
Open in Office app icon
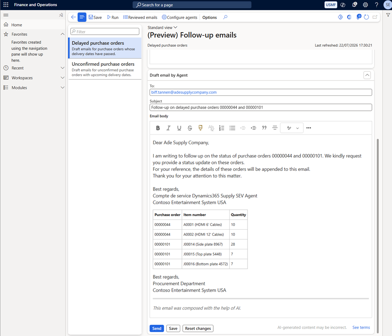[x=349, y=17]
